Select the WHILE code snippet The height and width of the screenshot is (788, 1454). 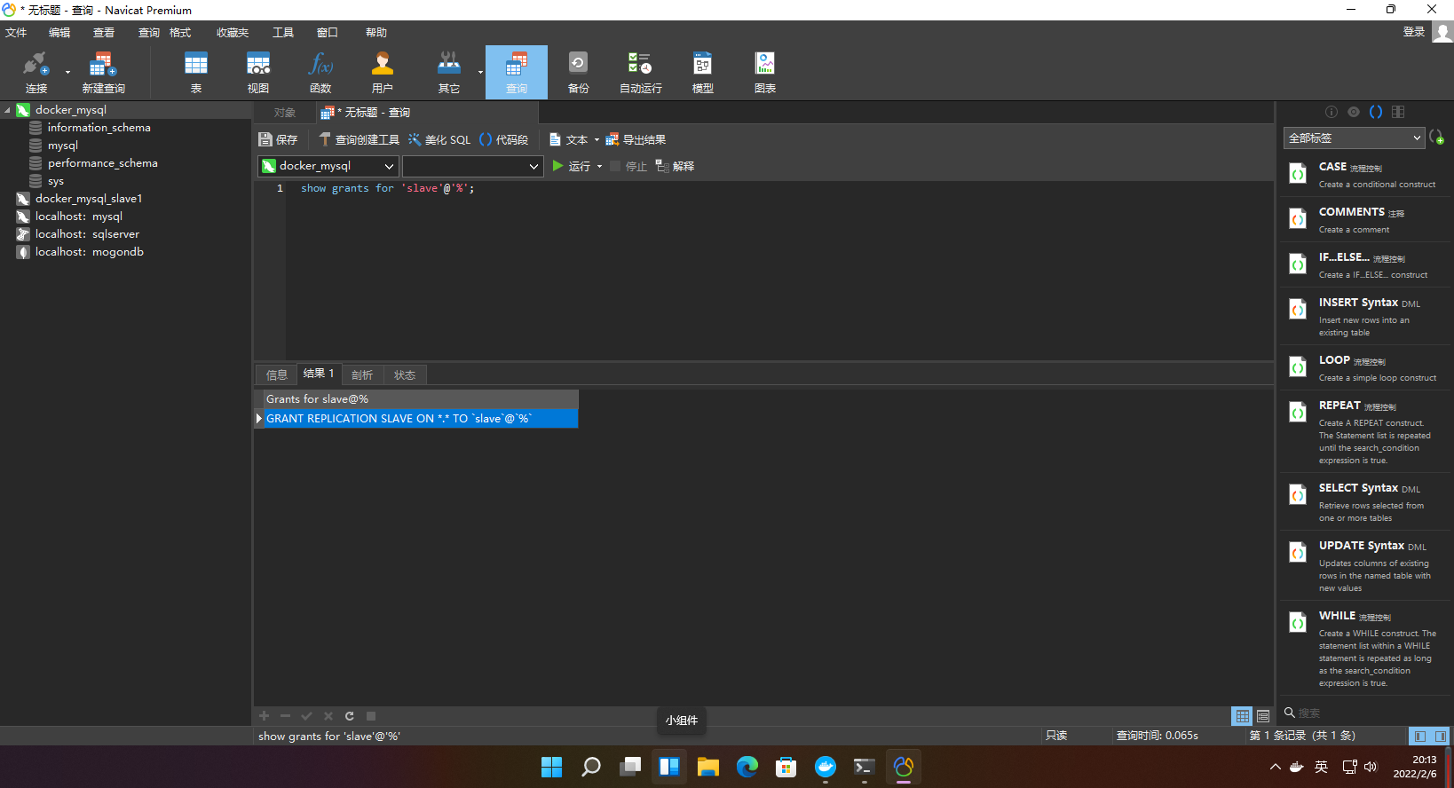pyautogui.click(x=1364, y=649)
